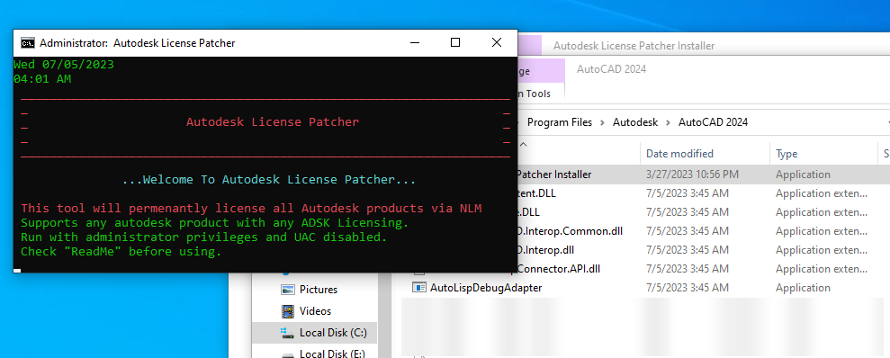
Task: Click the Explorer title Autodesk License Patcher Installer
Action: (x=634, y=46)
